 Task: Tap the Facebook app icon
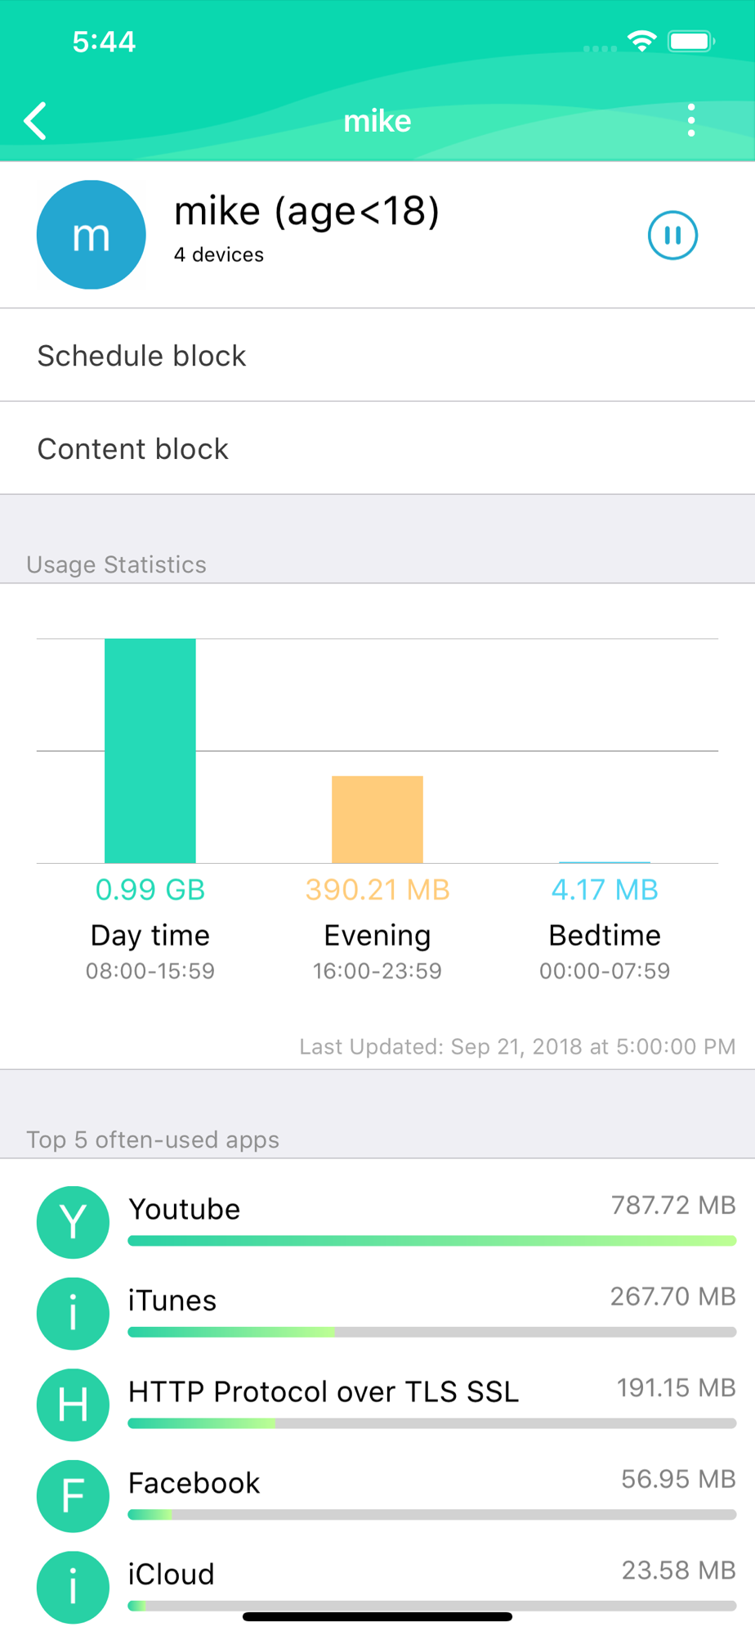tap(73, 1496)
